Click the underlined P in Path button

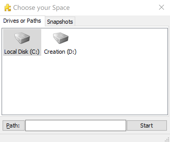click(x=8, y=126)
